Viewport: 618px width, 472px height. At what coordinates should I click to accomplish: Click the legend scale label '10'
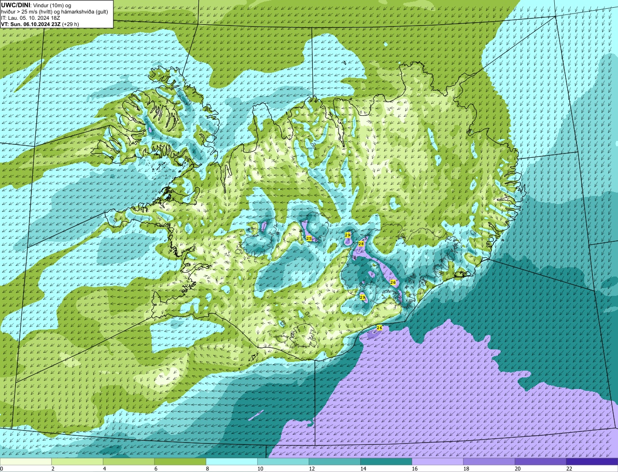click(x=260, y=469)
